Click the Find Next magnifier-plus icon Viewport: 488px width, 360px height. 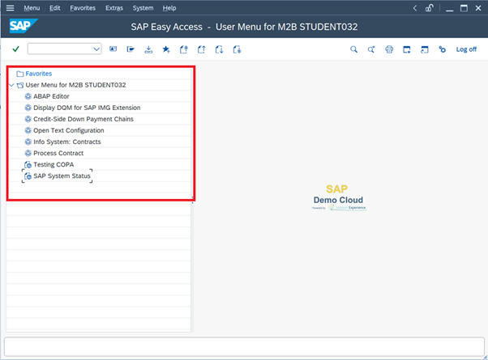(371, 49)
